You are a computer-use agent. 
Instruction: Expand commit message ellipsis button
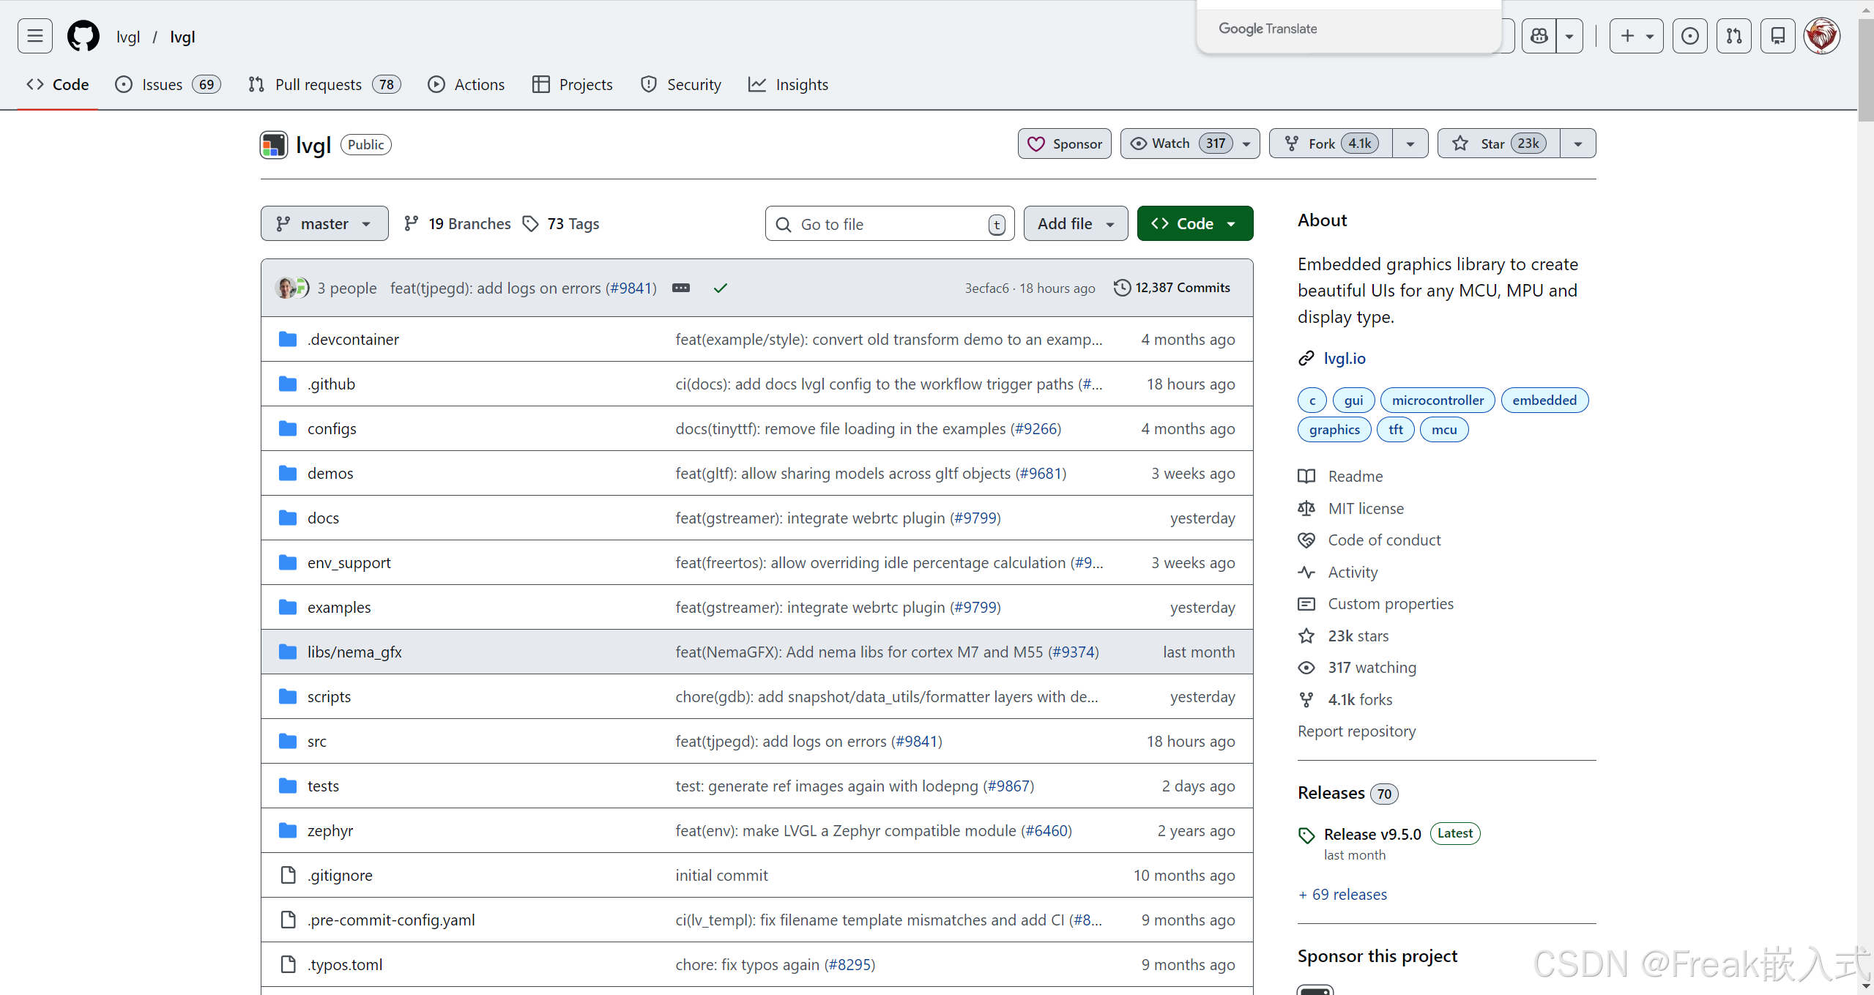point(680,288)
